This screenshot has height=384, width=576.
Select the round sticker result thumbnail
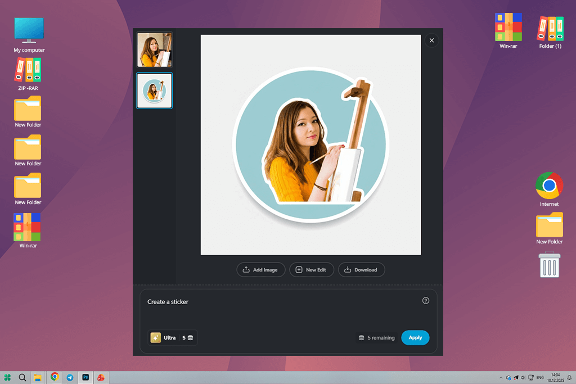(155, 91)
